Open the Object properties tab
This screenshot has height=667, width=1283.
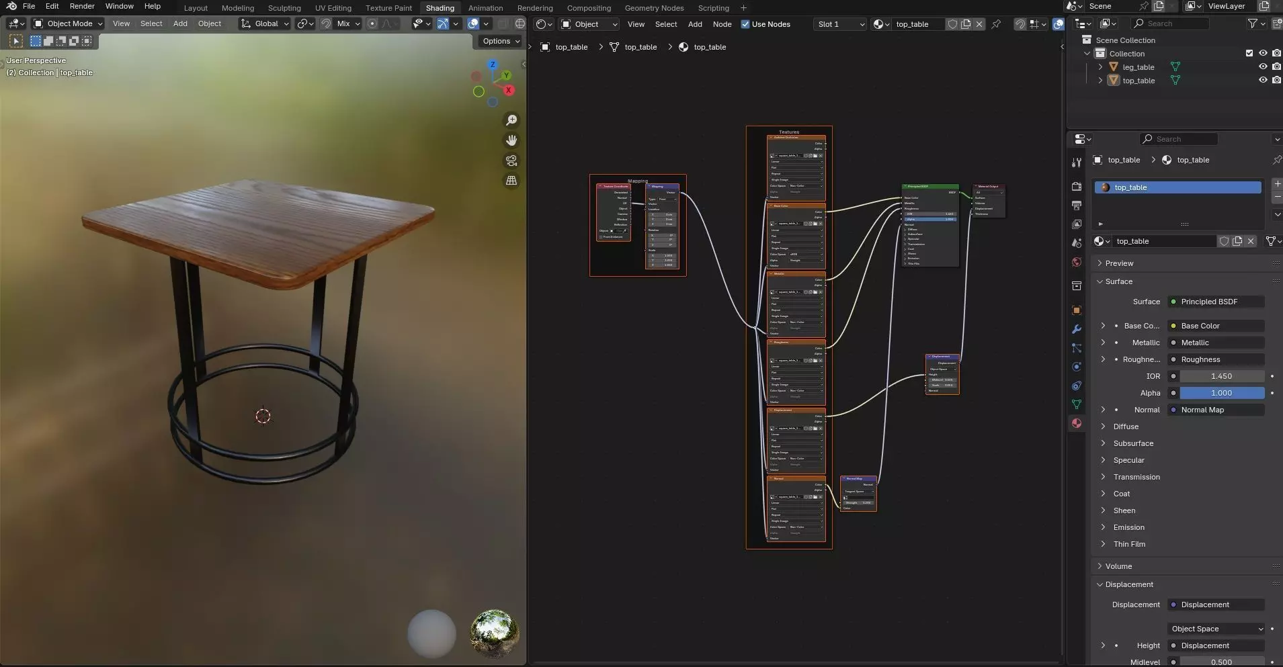(1077, 310)
